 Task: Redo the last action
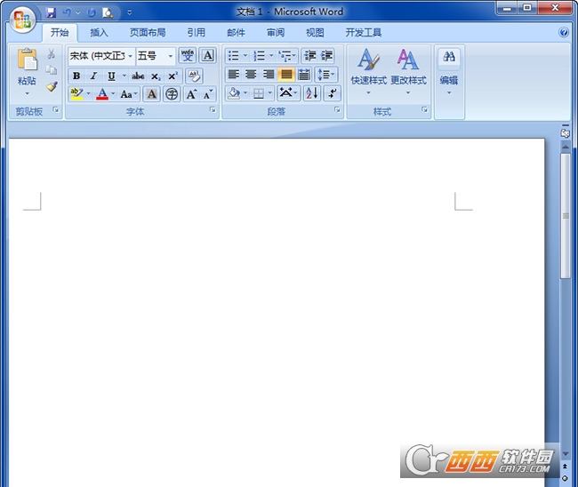point(91,13)
